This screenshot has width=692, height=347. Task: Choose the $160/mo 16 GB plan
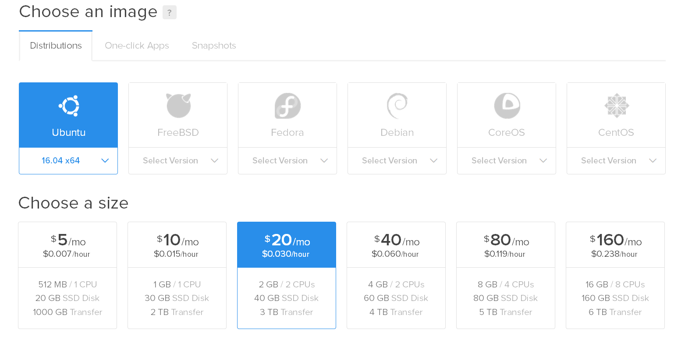coord(615,275)
